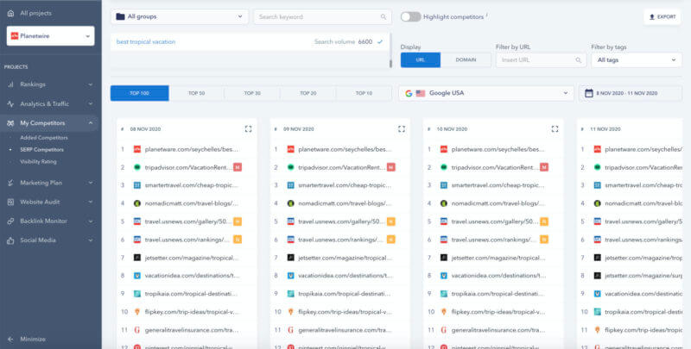Open the All groups dropdown
Viewport: 691px width, 349px height.
coord(180,16)
